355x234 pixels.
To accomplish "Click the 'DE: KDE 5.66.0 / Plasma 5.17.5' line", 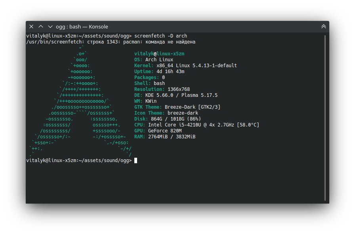I will 176,95.
